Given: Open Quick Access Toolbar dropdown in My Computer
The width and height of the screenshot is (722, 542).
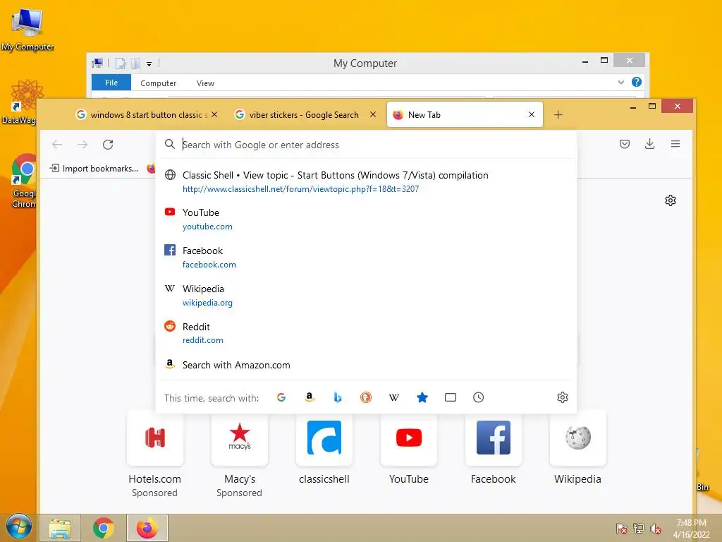Looking at the screenshot, I should [149, 64].
